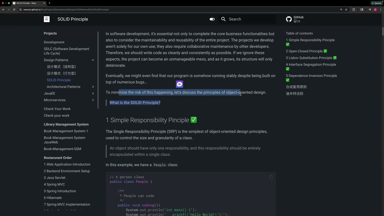The width and height of the screenshot is (384, 216).
Task: Open 3 Java Servlet page
Action: coord(55,178)
